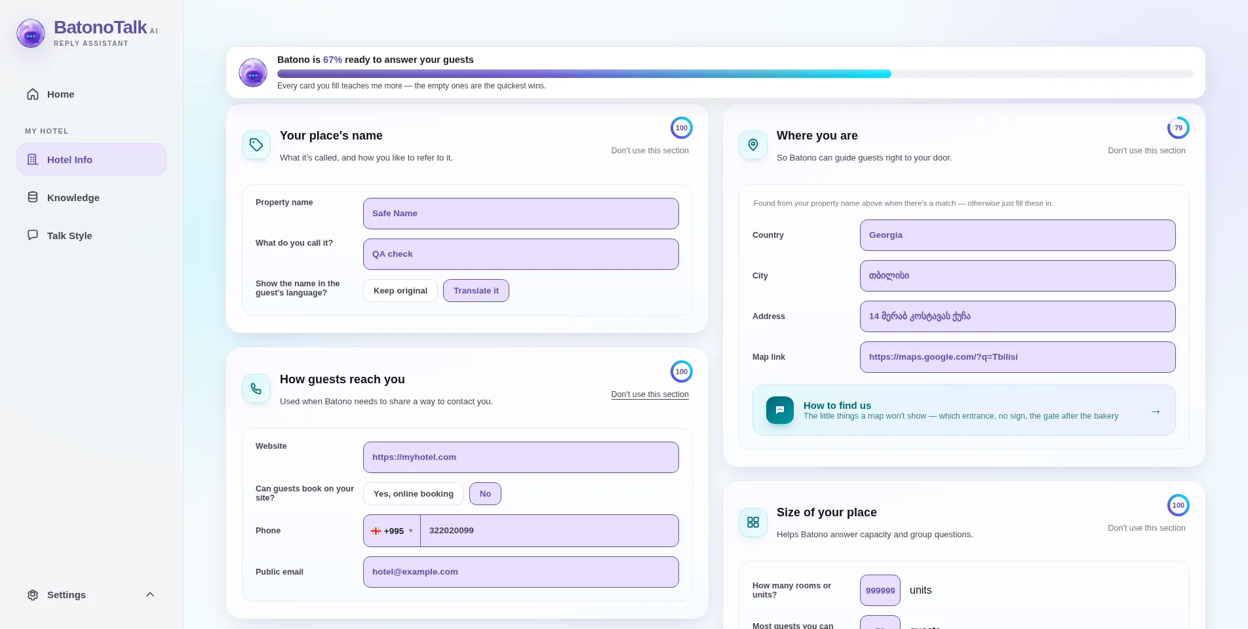1248x629 pixels.
Task: Click the Batono avatar in progress banner
Action: (x=253, y=73)
